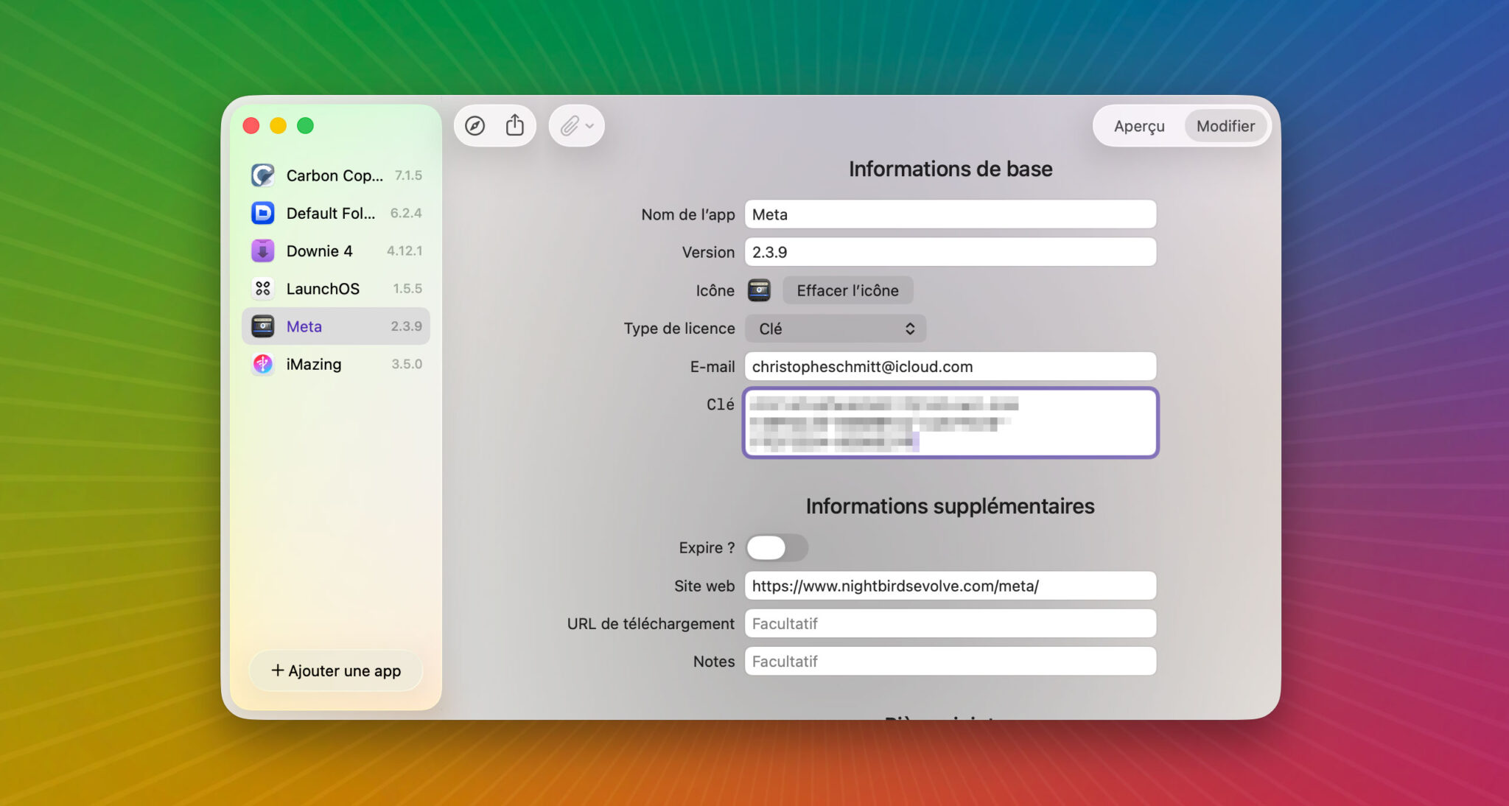Select iMazing in sidebar
The width and height of the screenshot is (1509, 806).
[x=336, y=364]
